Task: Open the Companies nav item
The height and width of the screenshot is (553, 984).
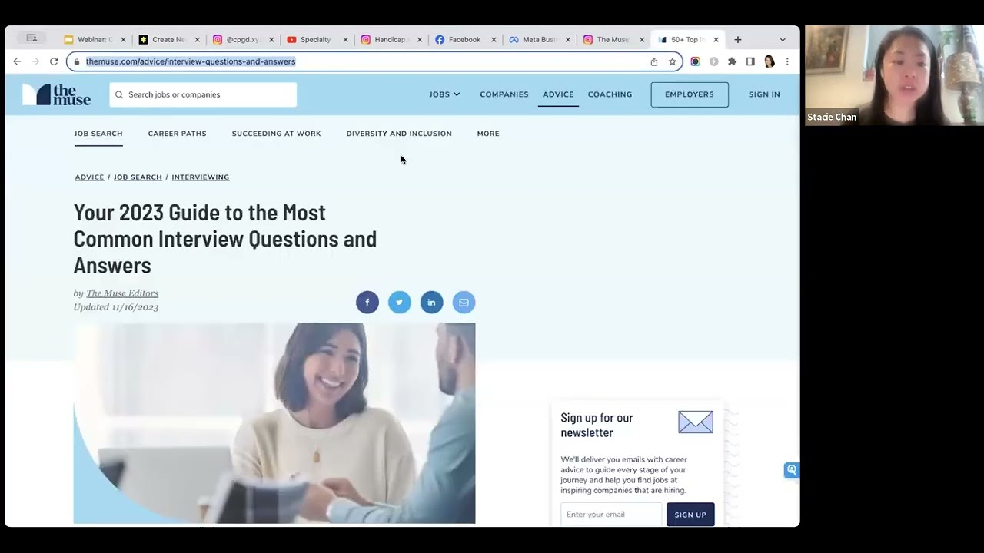Action: 504,94
